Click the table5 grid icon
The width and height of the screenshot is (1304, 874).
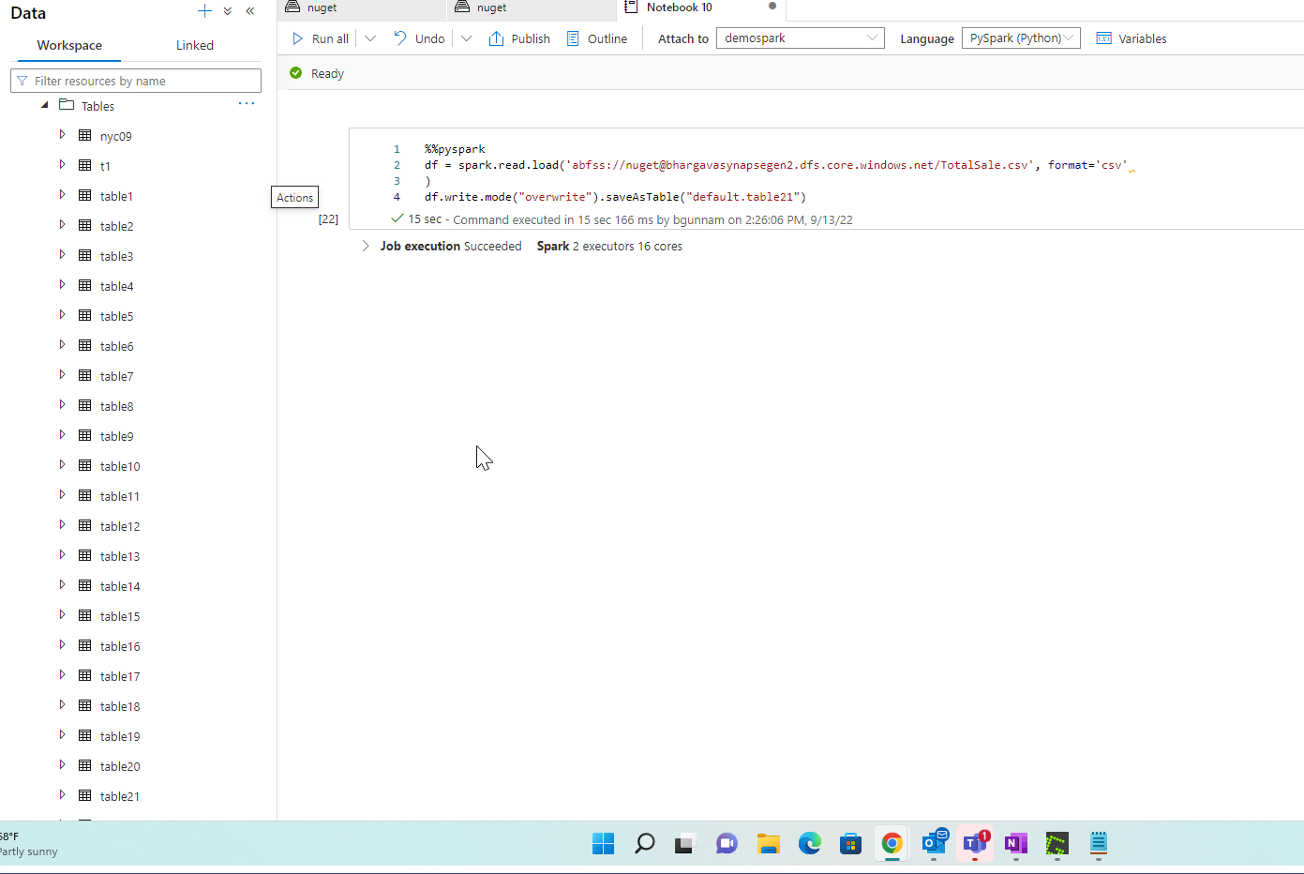pyautogui.click(x=84, y=315)
